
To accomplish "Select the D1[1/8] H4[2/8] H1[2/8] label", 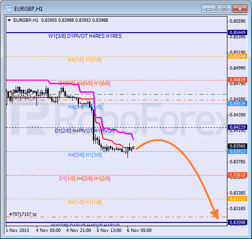I will [x=85, y=178].
